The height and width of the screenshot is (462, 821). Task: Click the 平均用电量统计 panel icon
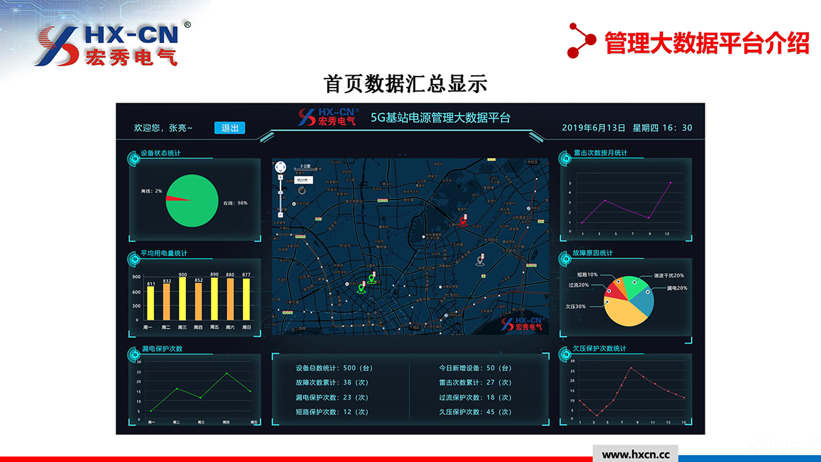(133, 258)
